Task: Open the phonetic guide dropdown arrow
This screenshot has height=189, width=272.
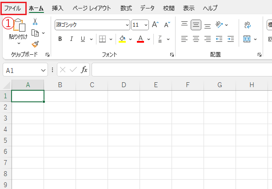Action: [x=168, y=39]
